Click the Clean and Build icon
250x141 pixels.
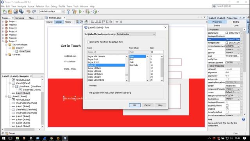[74, 11]
